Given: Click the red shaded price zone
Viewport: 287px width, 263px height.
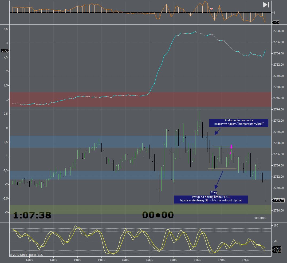Looking at the screenshot, I should point(140,99).
